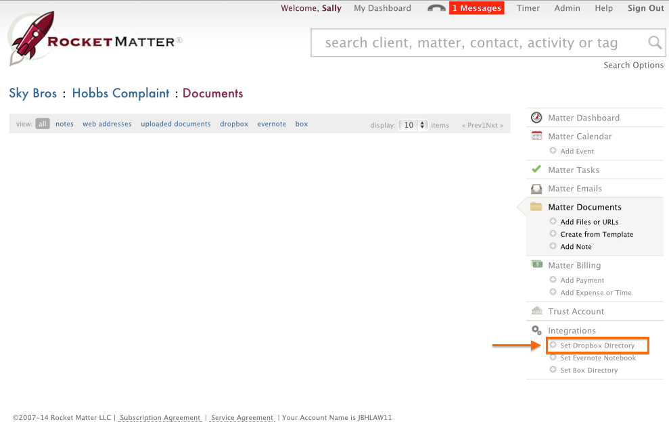Click into the main search field
This screenshot has height=424, width=669.
click(x=474, y=43)
